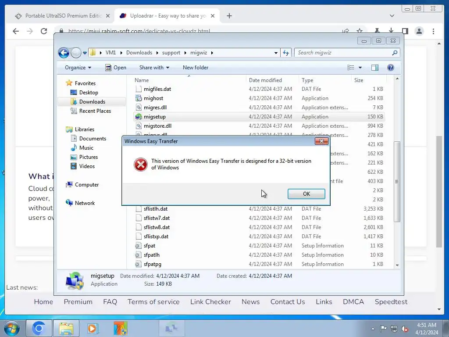The height and width of the screenshot is (337, 449).
Task: Click the Contact Us link on the webpage
Action: click(x=288, y=302)
